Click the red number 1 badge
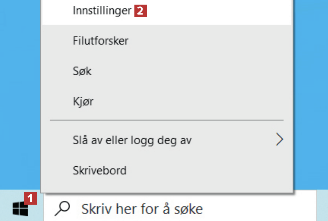Screen dimensions: 328x221 tap(30, 198)
